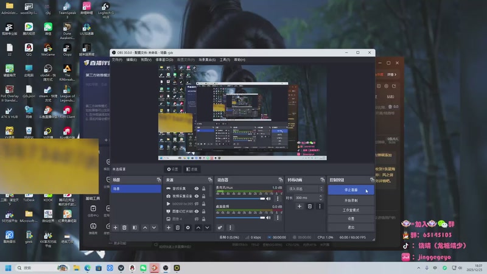This screenshot has width=487, height=274.
Task: Show the 图像 4 source via eye icon
Action: click(x=197, y=219)
